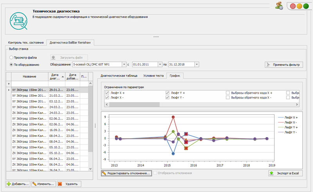Click the red X Удалить icon

60,184
